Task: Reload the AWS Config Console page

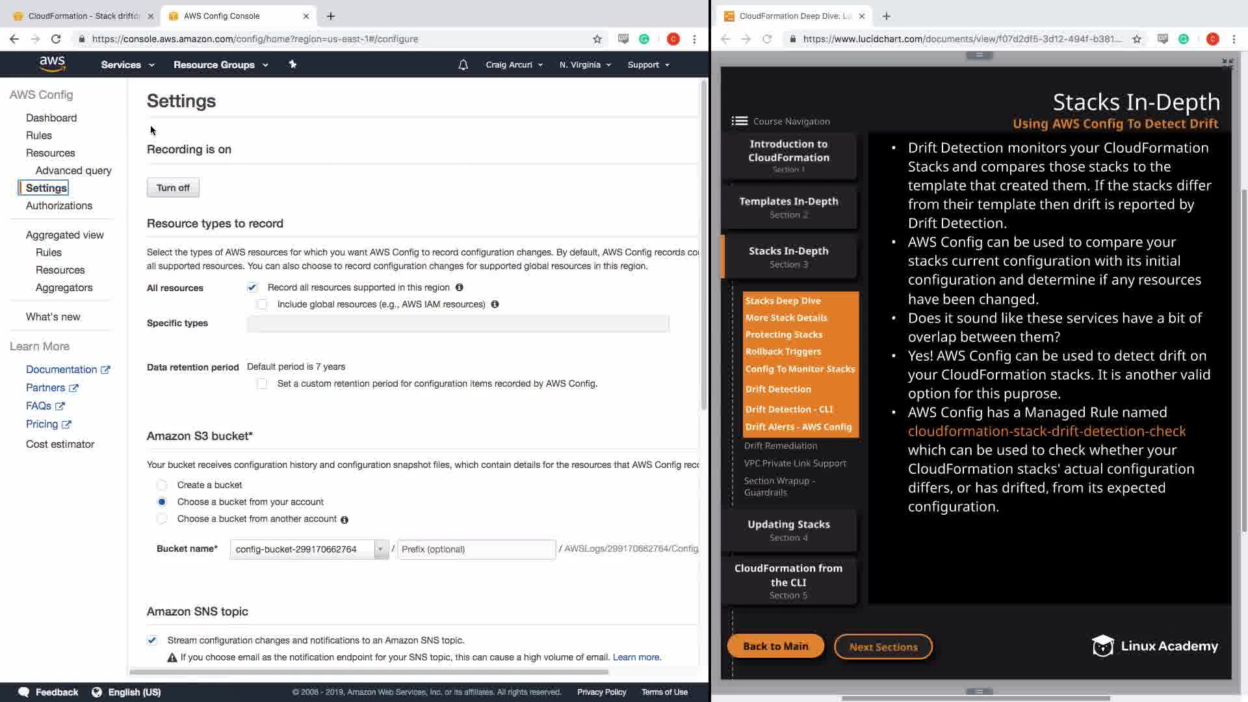Action: (56, 39)
